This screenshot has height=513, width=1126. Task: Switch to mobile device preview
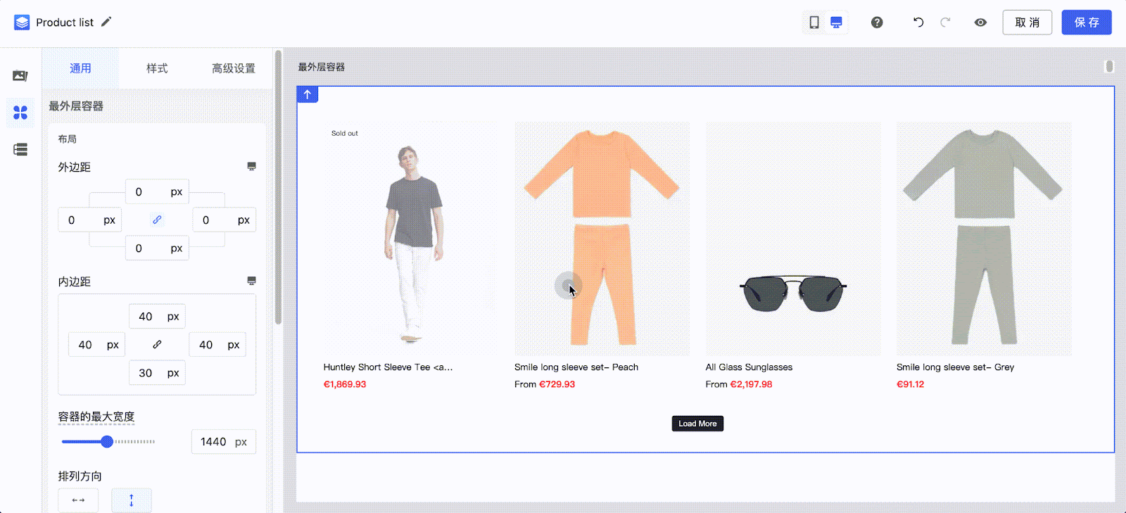pyautogui.click(x=814, y=23)
